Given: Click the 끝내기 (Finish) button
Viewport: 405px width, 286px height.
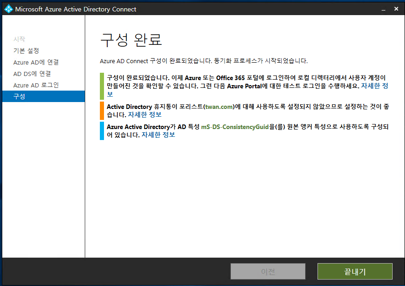Looking at the screenshot, I should tap(355, 271).
